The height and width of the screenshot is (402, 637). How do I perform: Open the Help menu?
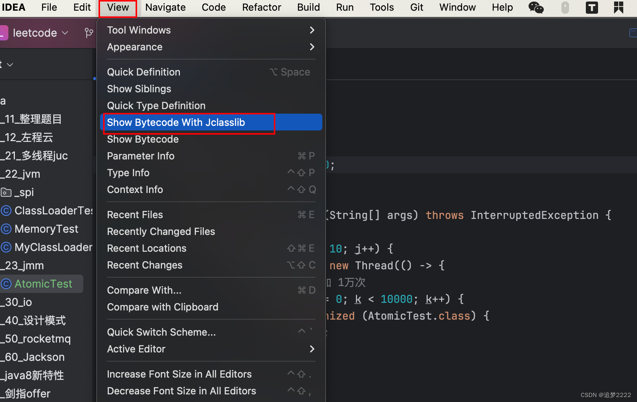click(x=502, y=8)
